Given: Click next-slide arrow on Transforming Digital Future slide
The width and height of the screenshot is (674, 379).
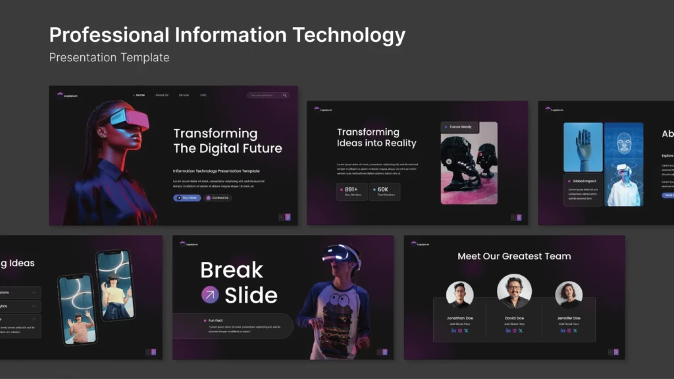Looking at the screenshot, I should tap(288, 217).
